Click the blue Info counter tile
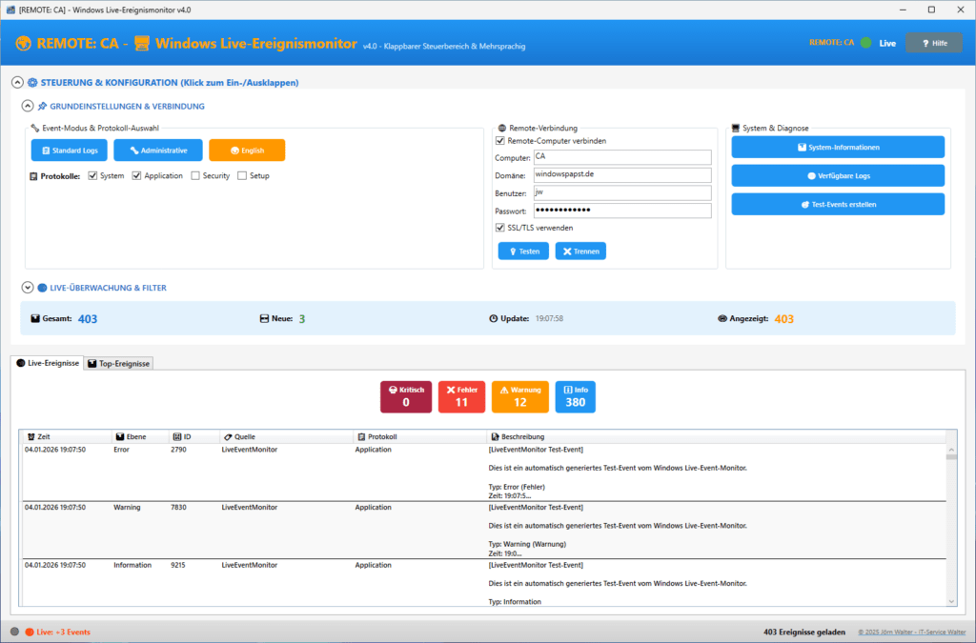Viewport: 976px width, 643px height. [575, 396]
